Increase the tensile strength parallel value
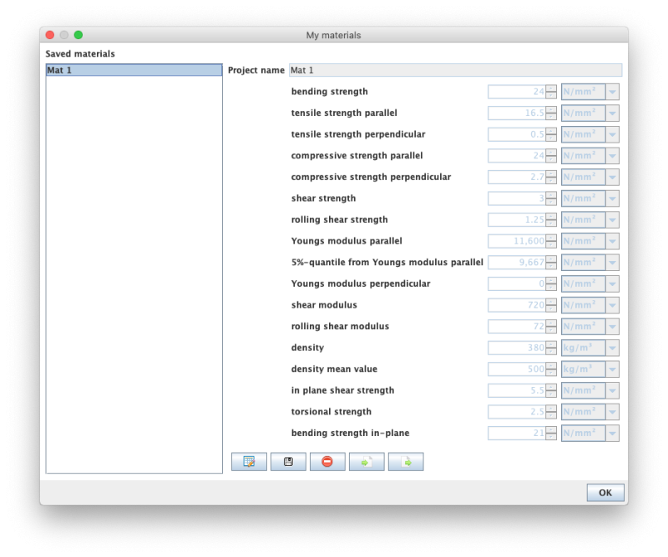This screenshot has width=668, height=557. (552, 110)
